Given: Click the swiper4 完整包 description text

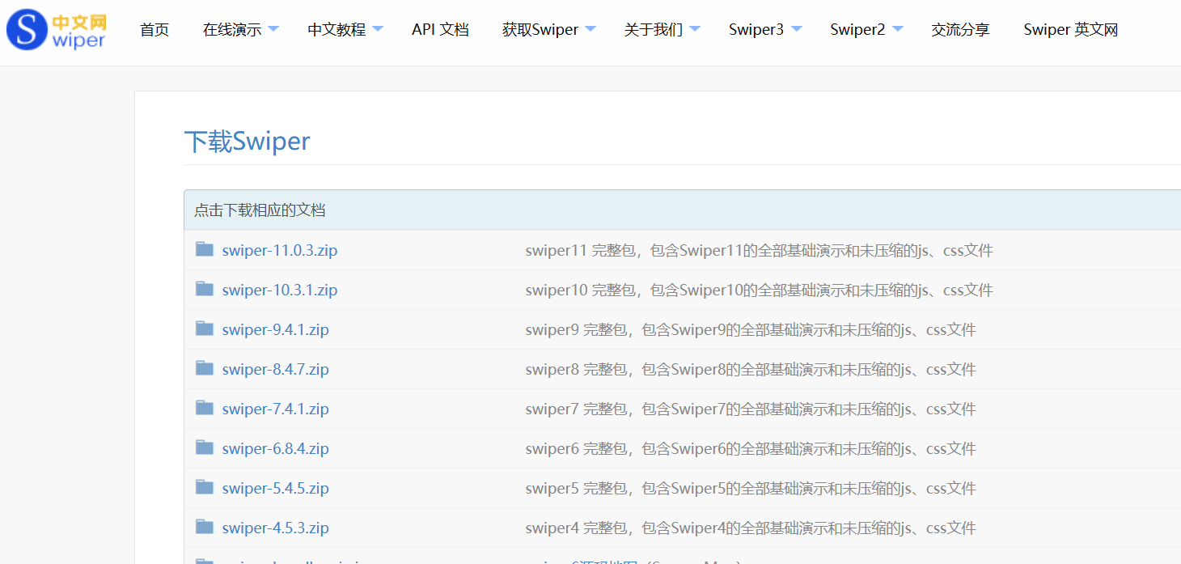Looking at the screenshot, I should pyautogui.click(x=751, y=528).
